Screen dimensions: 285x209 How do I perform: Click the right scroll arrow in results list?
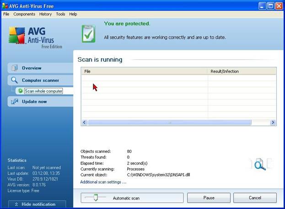(273, 122)
